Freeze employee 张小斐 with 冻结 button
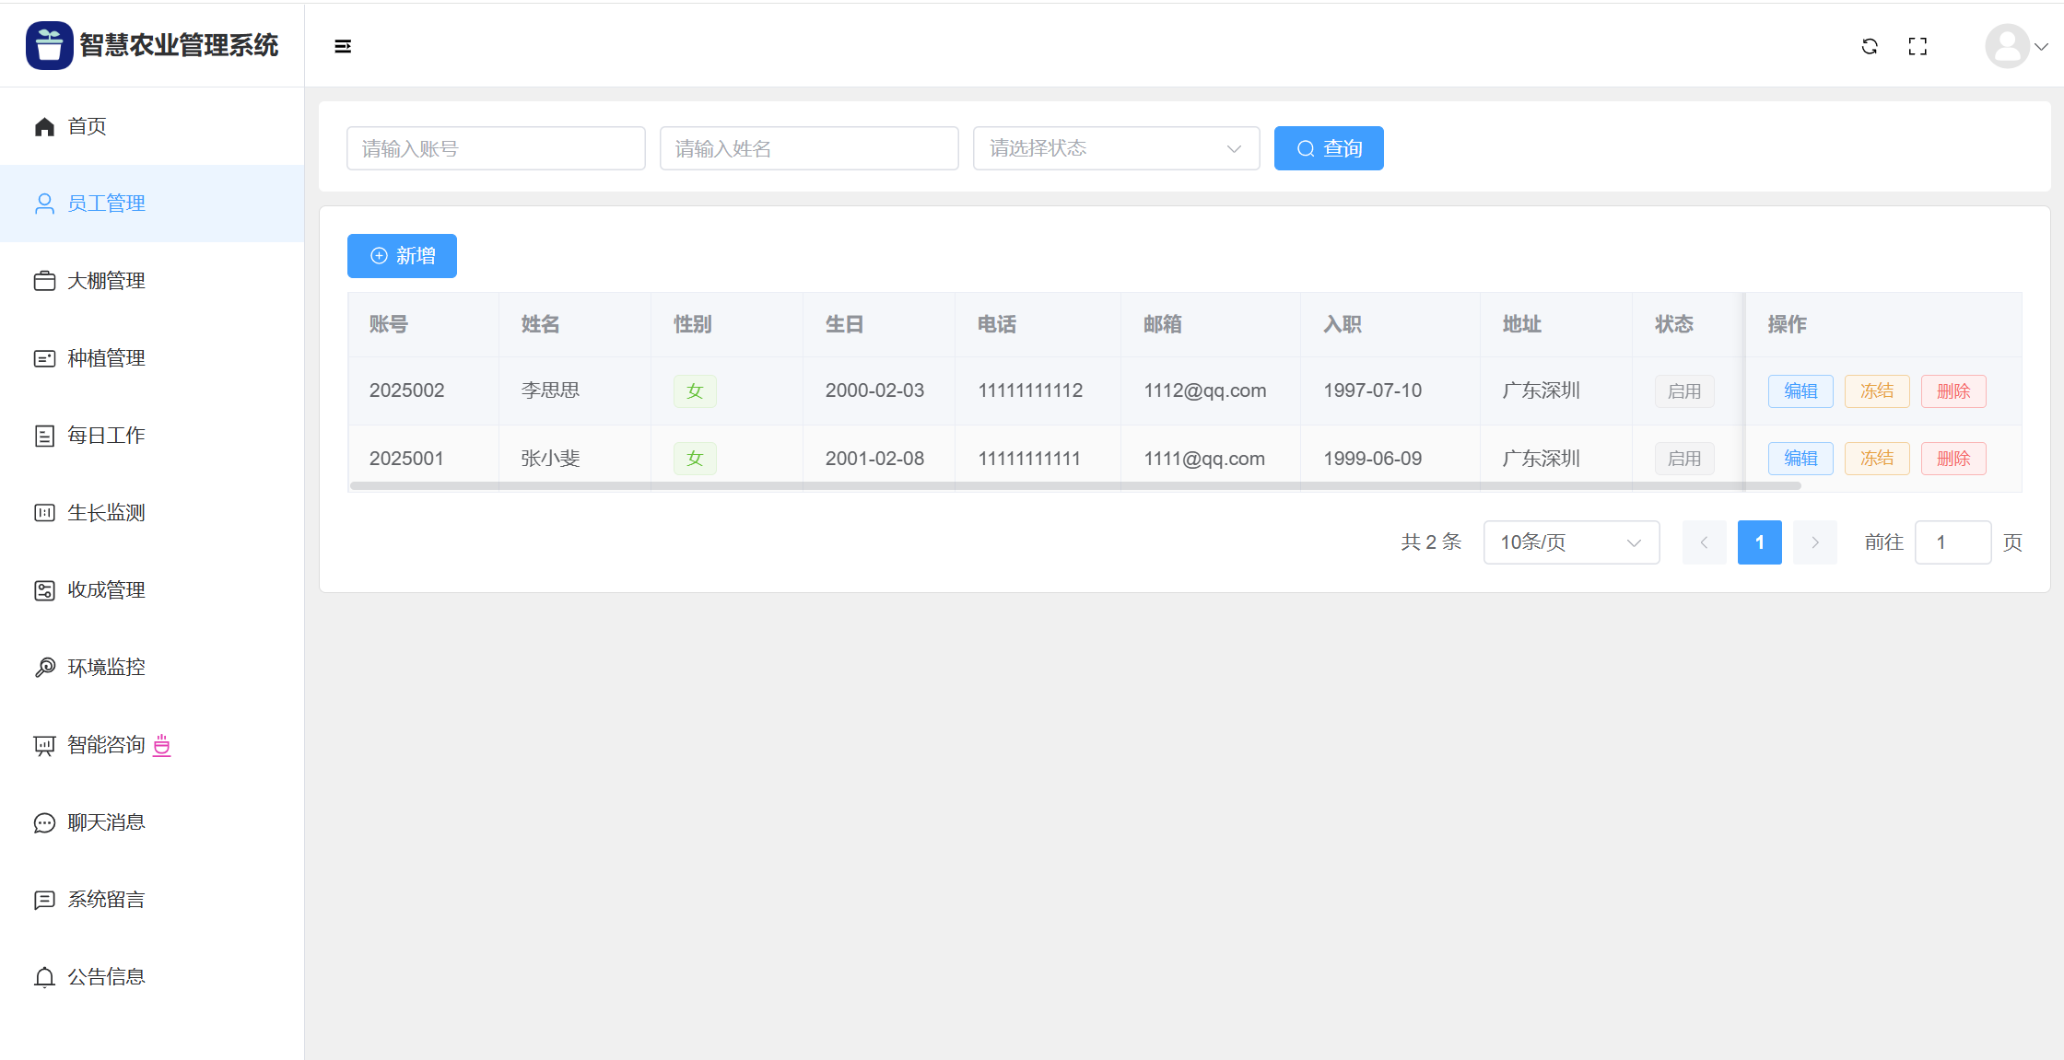Viewport: 2064px width, 1060px height. click(1876, 458)
